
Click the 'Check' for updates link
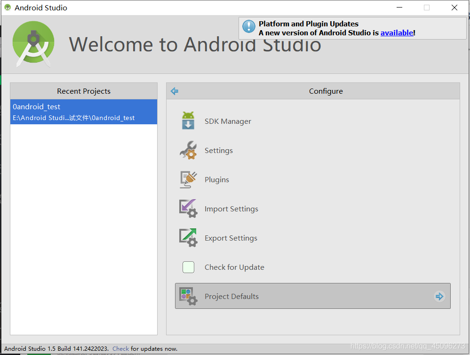tap(120, 349)
